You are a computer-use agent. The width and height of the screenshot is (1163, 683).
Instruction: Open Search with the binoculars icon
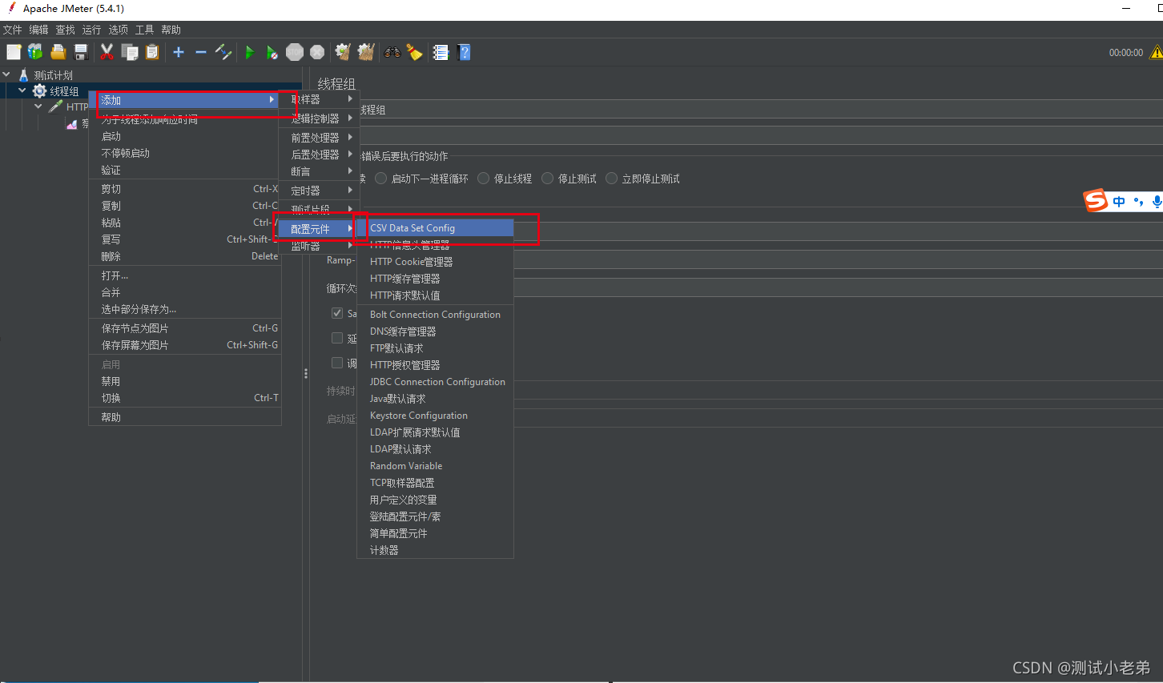tap(392, 52)
